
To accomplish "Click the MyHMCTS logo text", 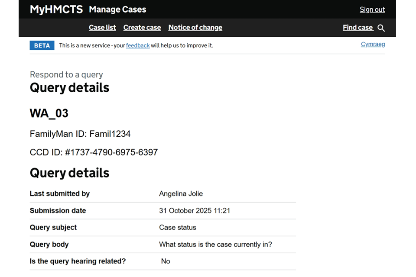I will [56, 10].
